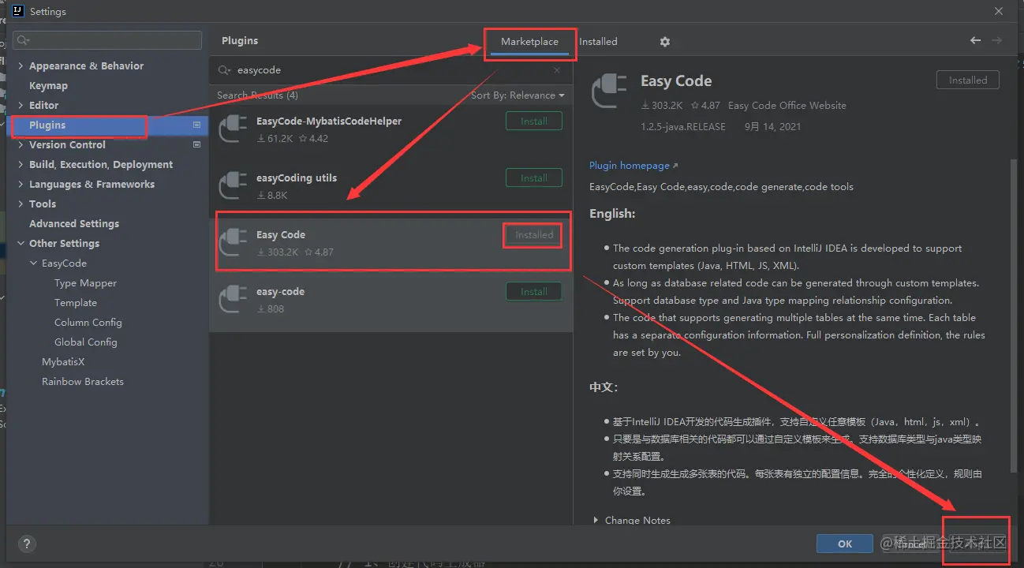Expand Languages & Frameworks node

point(21,185)
